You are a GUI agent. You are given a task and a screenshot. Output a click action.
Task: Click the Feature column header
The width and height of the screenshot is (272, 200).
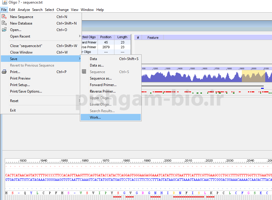click(153, 38)
